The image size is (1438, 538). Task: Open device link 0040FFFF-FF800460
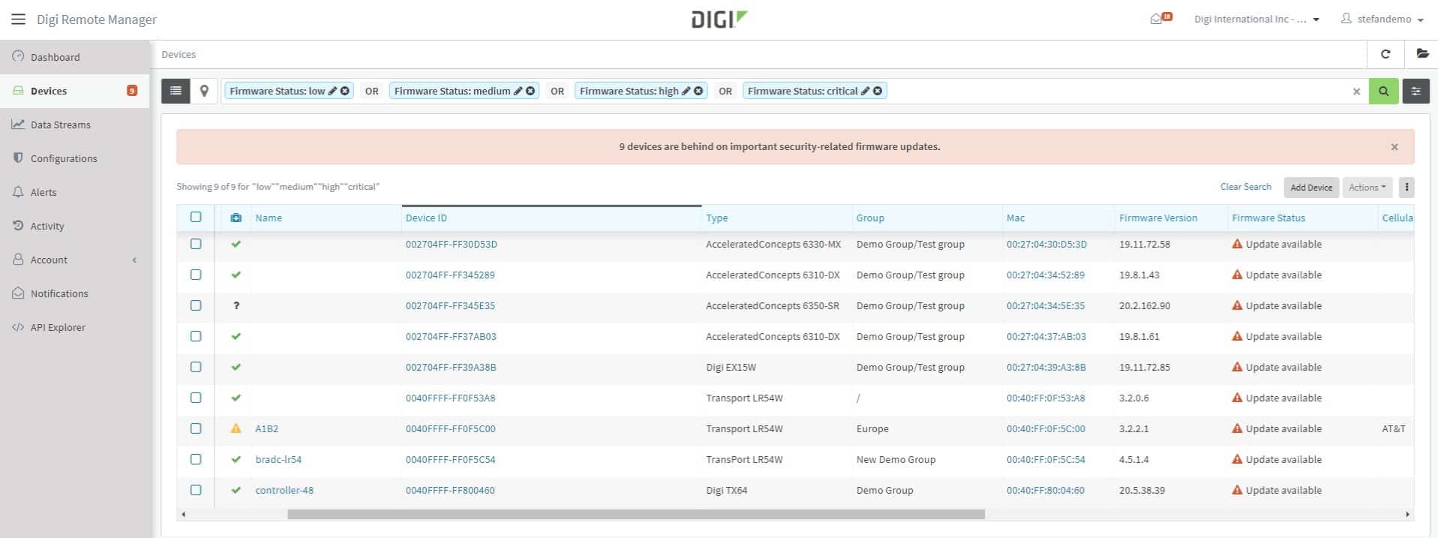450,490
